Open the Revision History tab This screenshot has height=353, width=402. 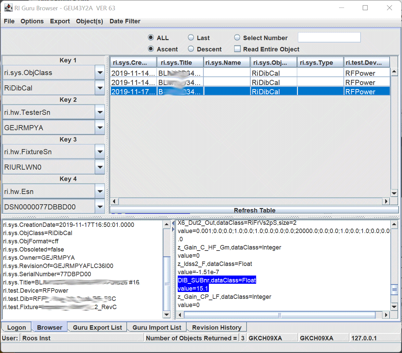point(217,327)
